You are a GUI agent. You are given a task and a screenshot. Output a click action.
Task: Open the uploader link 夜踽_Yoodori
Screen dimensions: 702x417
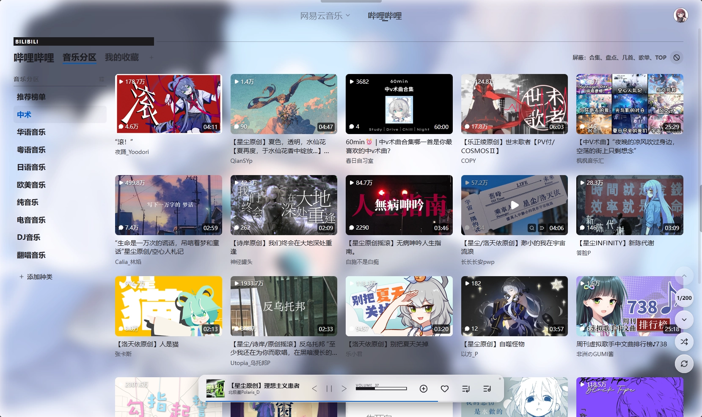pyautogui.click(x=132, y=152)
